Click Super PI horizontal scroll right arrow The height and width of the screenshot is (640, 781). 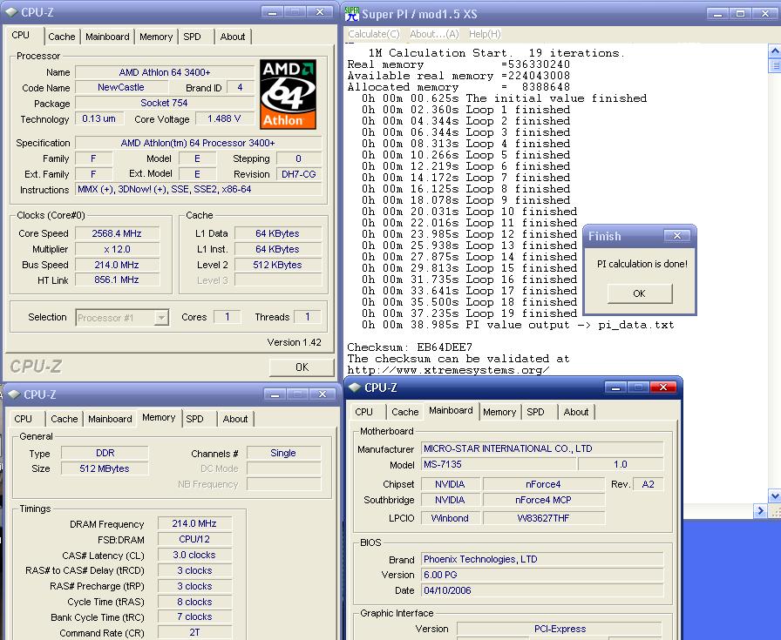[x=760, y=510]
